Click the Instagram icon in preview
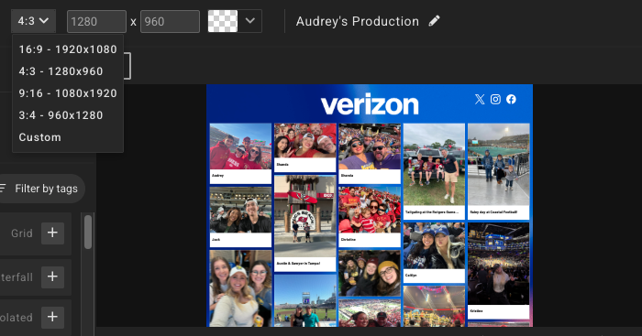This screenshot has height=336, width=642. [495, 99]
